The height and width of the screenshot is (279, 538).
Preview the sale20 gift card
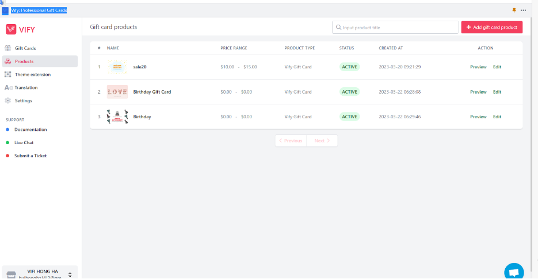[478, 67]
